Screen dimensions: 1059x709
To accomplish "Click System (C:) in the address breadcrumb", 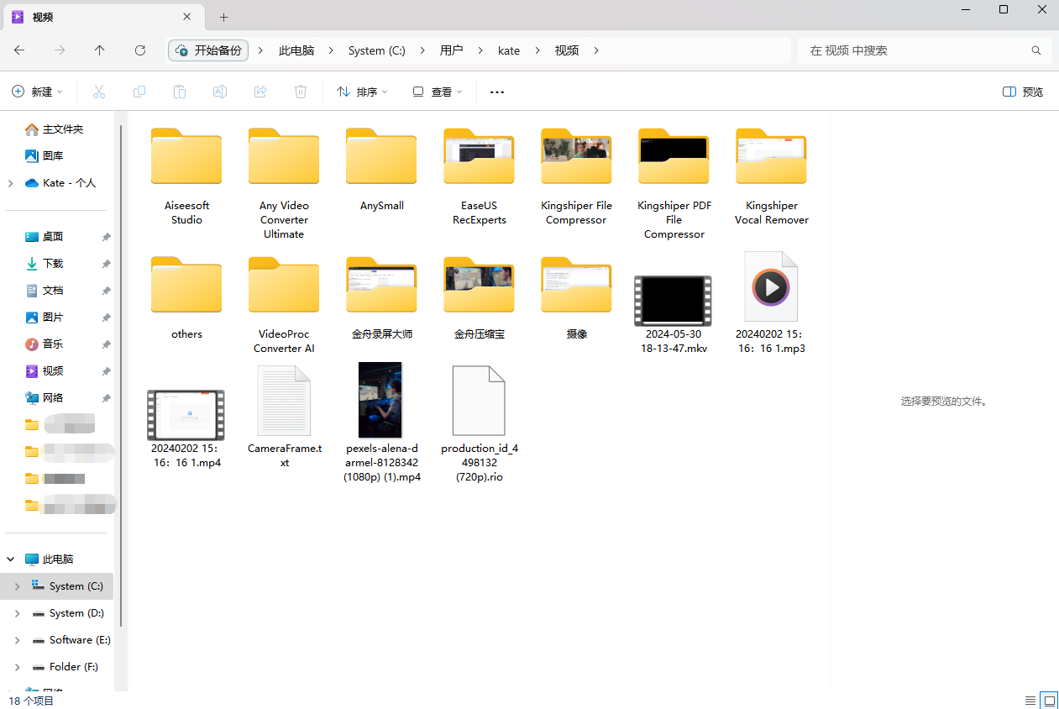I will point(377,50).
